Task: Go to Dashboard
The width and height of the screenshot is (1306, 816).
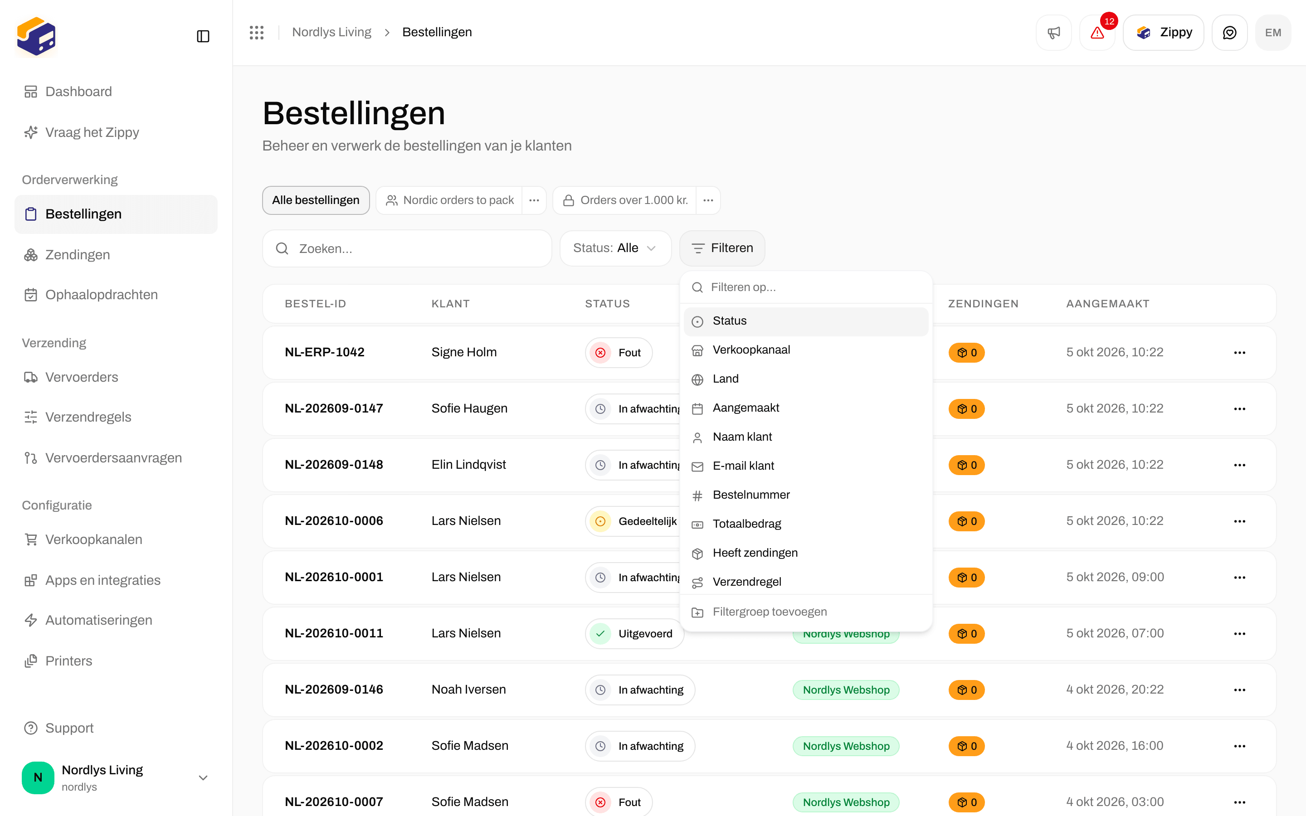Action: click(x=116, y=92)
